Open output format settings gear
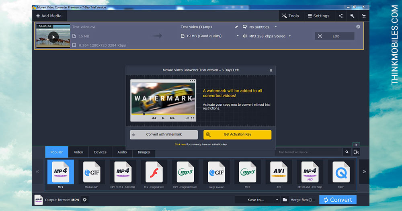This screenshot has width=402, height=211. [x=84, y=200]
